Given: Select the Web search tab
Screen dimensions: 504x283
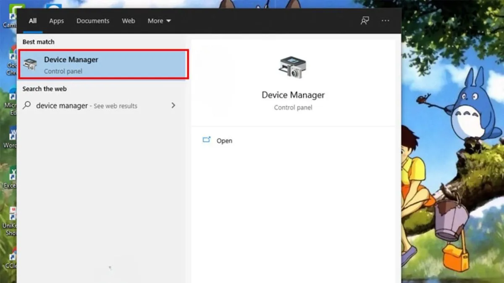Looking at the screenshot, I should pyautogui.click(x=129, y=21).
